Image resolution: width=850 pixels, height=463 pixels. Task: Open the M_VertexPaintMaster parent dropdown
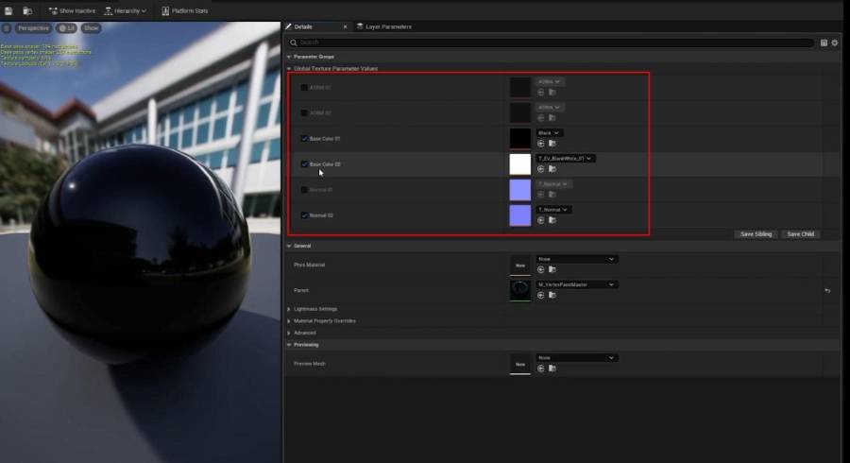577,284
